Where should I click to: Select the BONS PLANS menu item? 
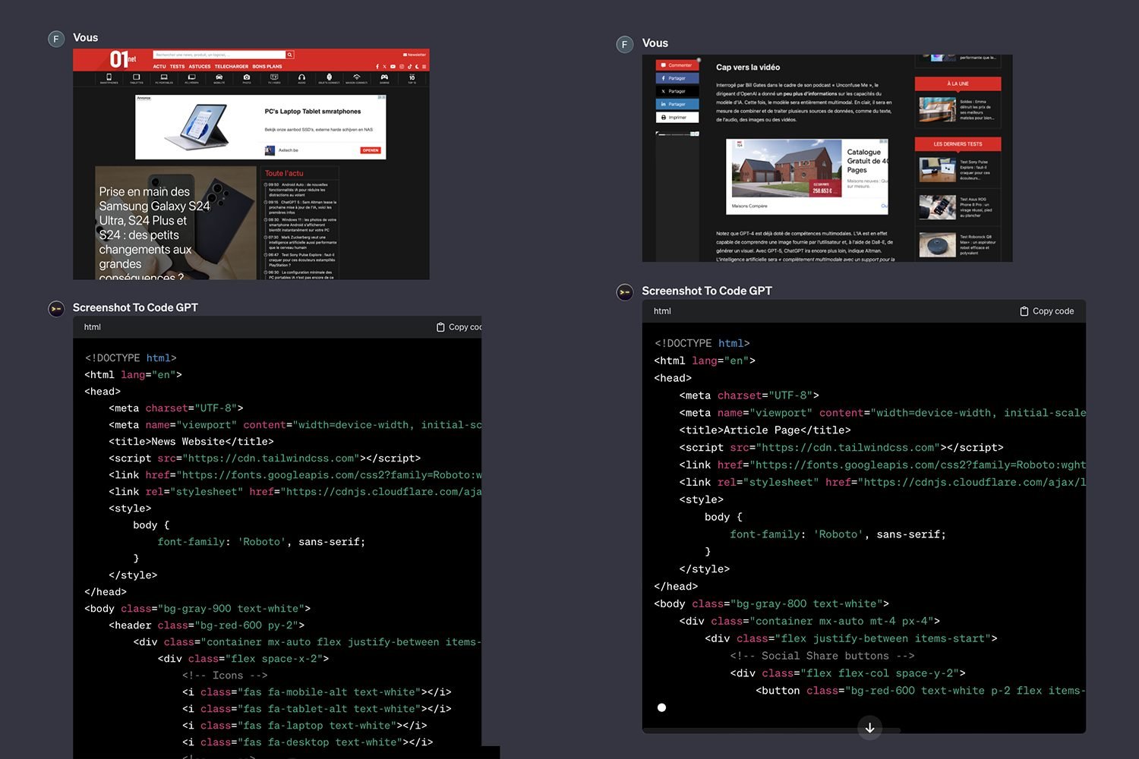(x=267, y=67)
